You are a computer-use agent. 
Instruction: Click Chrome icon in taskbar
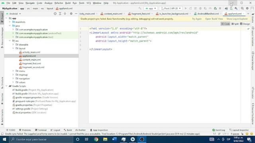coord(96,139)
